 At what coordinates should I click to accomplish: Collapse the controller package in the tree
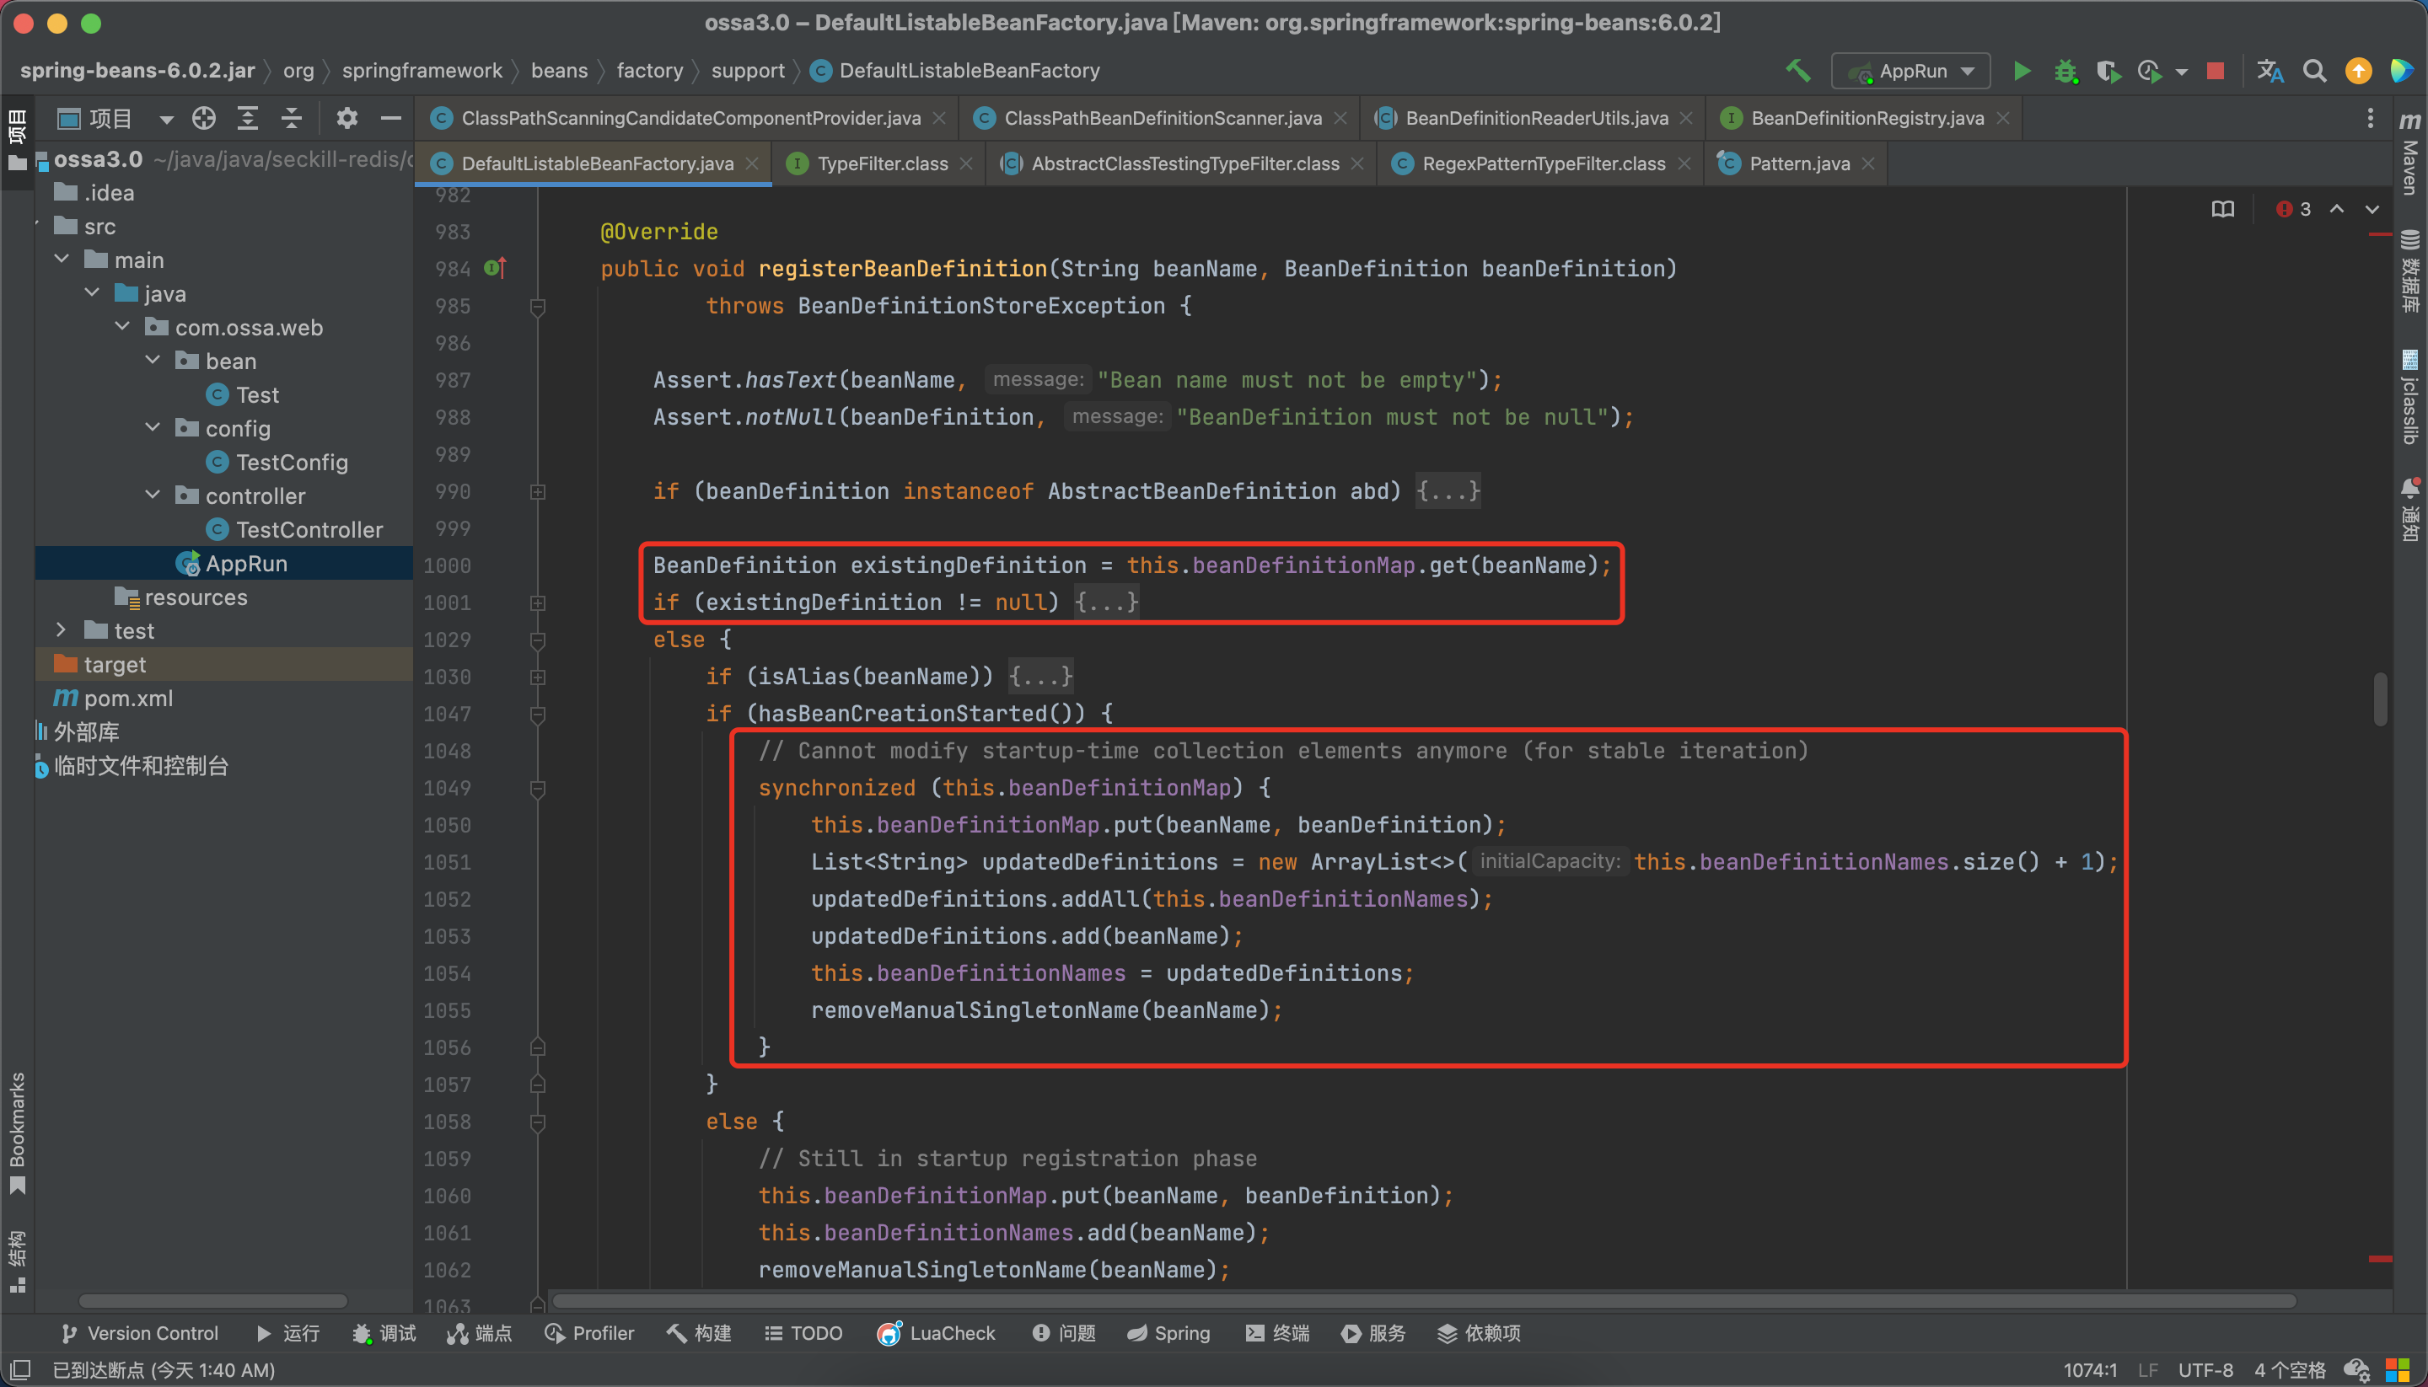click(x=153, y=495)
